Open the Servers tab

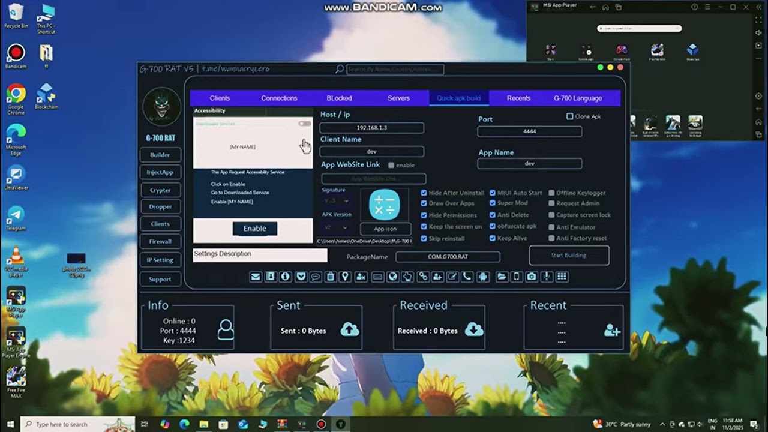398,98
